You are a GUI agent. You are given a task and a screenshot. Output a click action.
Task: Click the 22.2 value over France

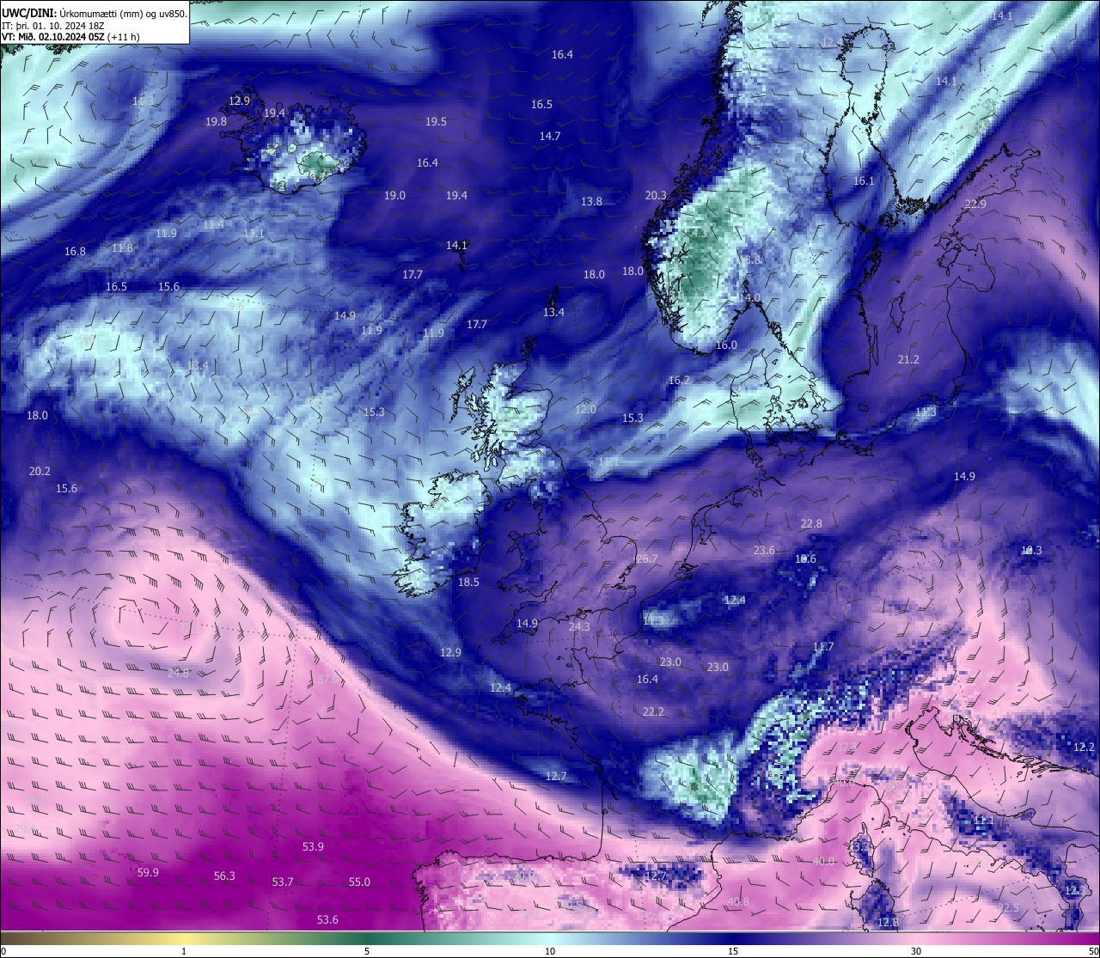click(653, 711)
